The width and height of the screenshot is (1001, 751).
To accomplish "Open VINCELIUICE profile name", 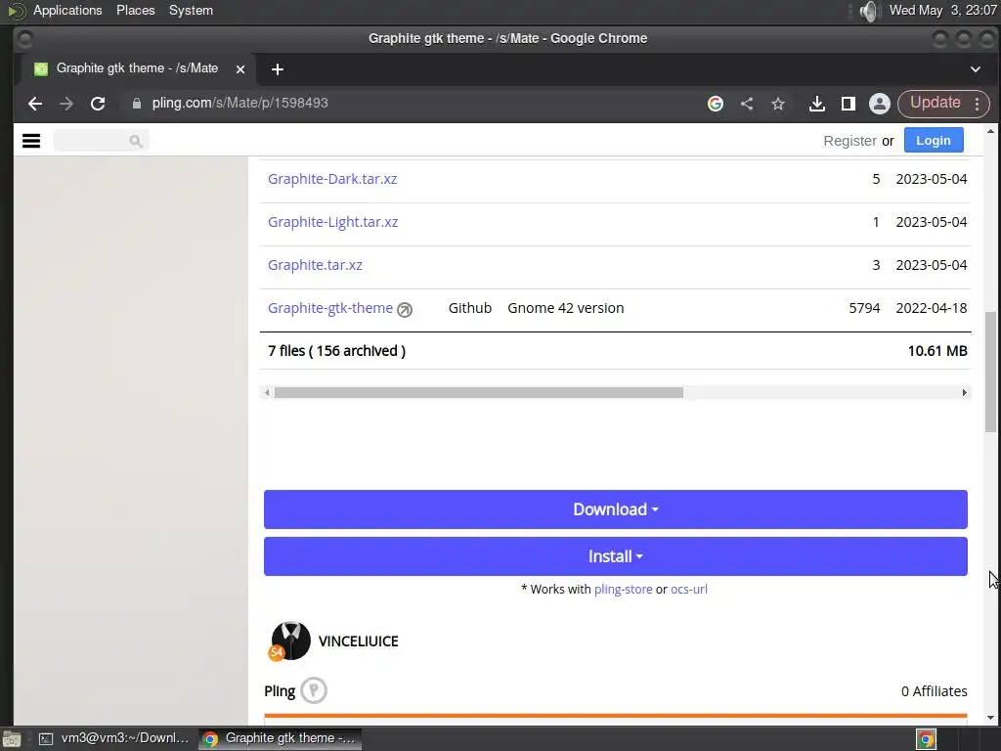I will click(x=358, y=641).
